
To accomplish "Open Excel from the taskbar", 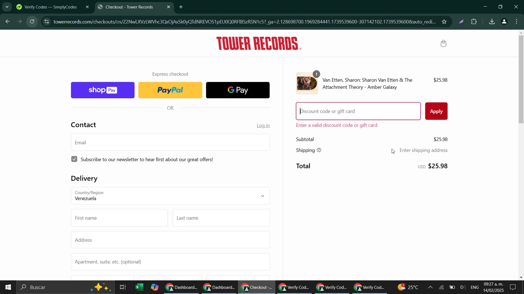I will tap(139, 287).
